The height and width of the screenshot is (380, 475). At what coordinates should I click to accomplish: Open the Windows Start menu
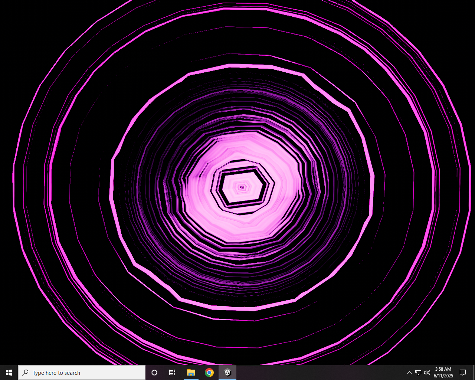point(9,373)
